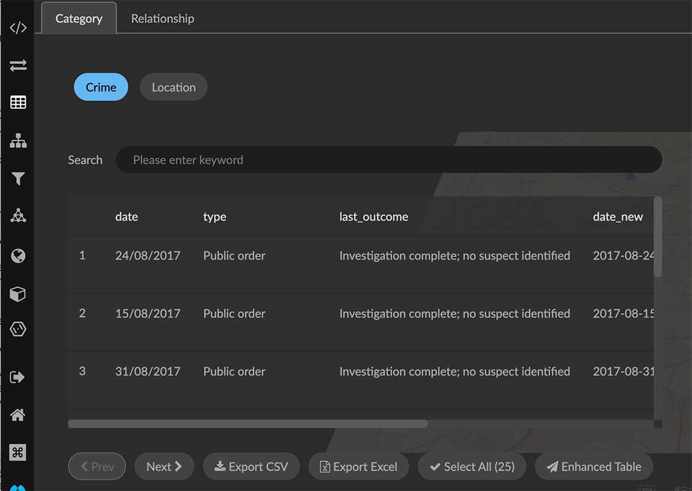Click the Export CSV button
692x491 pixels.
(x=251, y=467)
